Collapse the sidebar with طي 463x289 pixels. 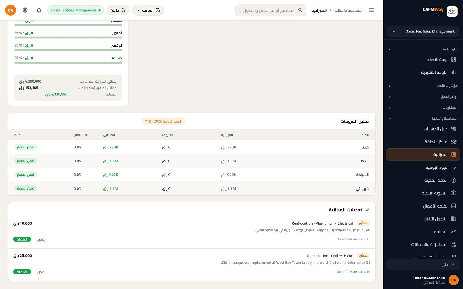[x=423, y=264]
